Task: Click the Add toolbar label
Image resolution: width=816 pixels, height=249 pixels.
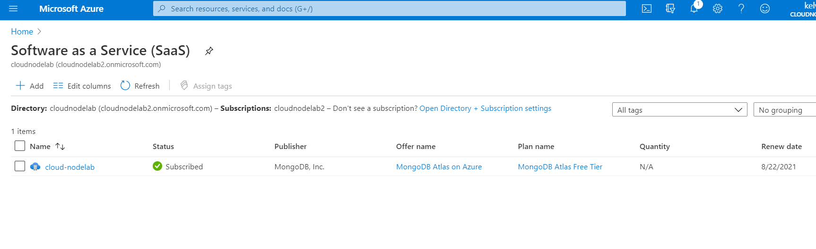Action: coord(36,86)
